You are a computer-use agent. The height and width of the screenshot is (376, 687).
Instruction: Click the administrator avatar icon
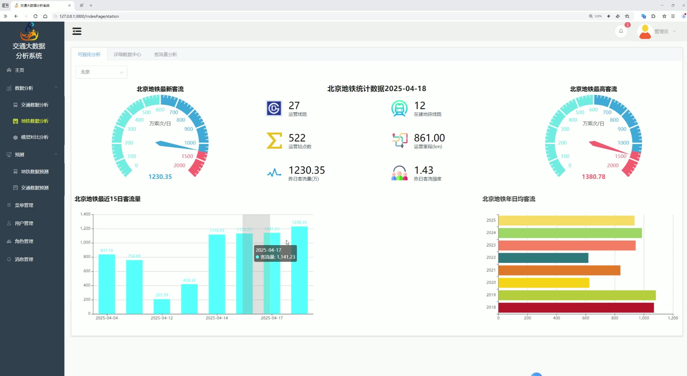click(x=645, y=31)
